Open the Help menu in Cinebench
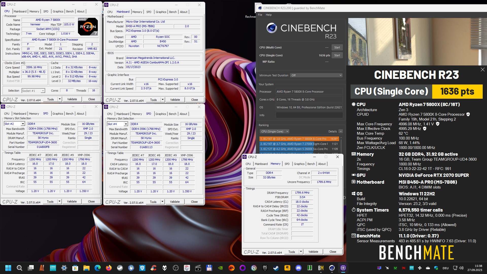Image resolution: width=487 pixels, height=274 pixels. pyautogui.click(x=269, y=15)
